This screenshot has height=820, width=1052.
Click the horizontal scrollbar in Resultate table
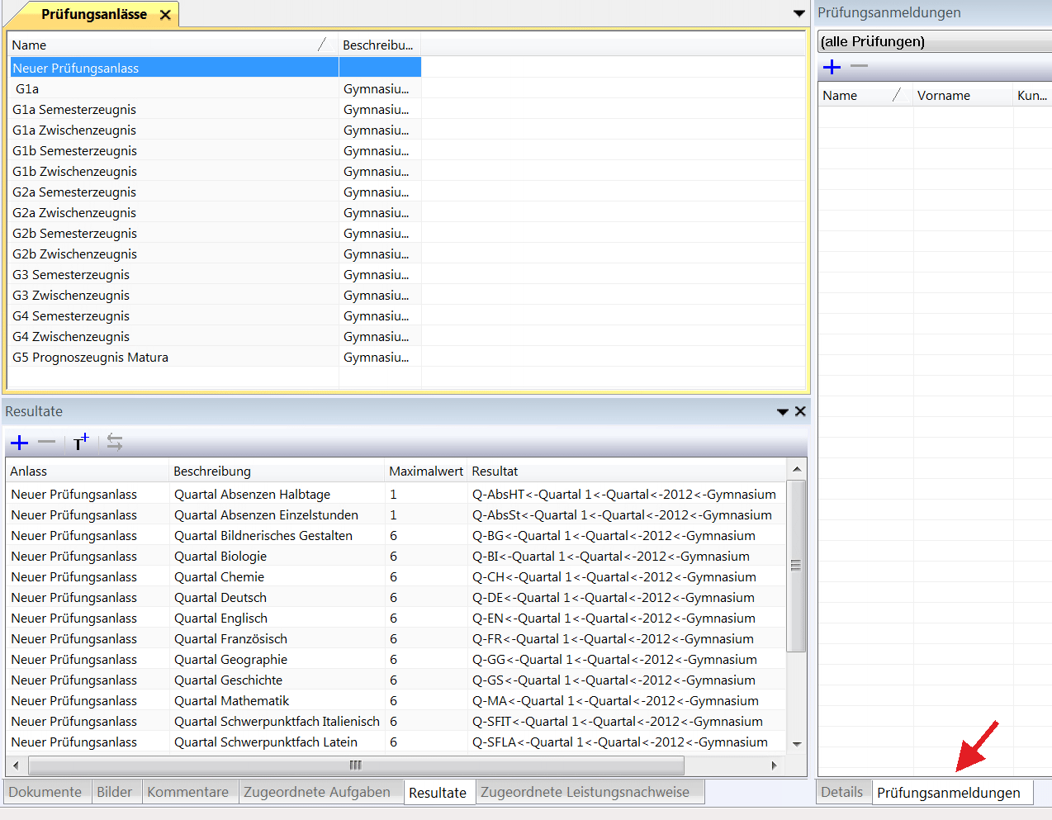(355, 765)
